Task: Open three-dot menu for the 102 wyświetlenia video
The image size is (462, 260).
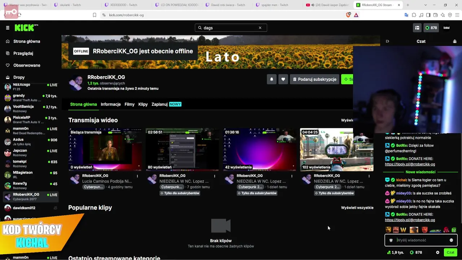Action: [369, 176]
